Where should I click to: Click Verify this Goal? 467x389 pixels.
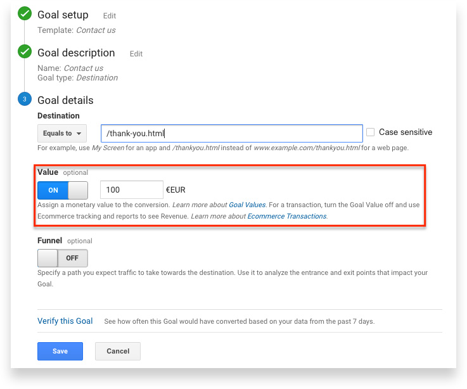[65, 321]
